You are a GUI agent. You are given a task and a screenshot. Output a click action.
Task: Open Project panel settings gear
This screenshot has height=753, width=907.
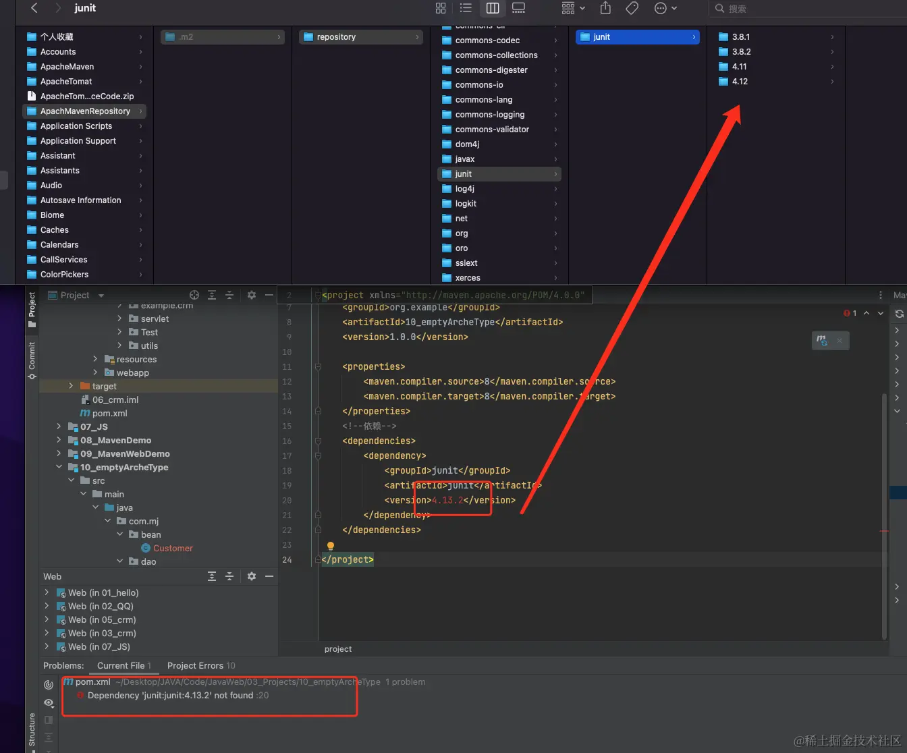pos(252,295)
